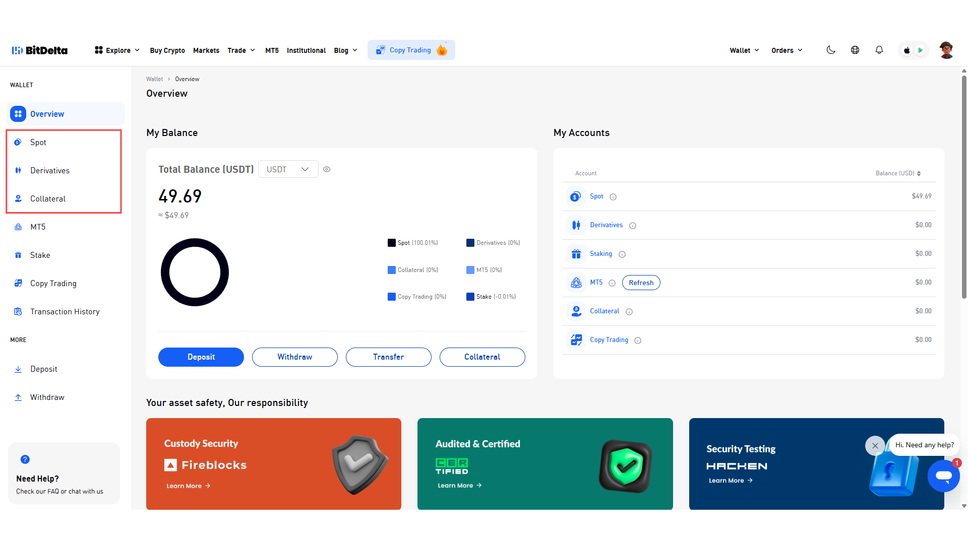Click Stake legend color swatch
This screenshot has height=544, width=968.
[x=470, y=297]
